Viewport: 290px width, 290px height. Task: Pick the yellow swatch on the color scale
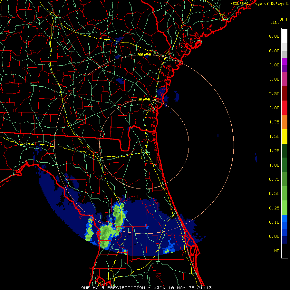(285, 136)
